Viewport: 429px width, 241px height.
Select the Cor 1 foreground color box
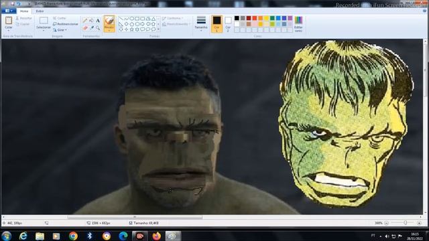click(217, 24)
